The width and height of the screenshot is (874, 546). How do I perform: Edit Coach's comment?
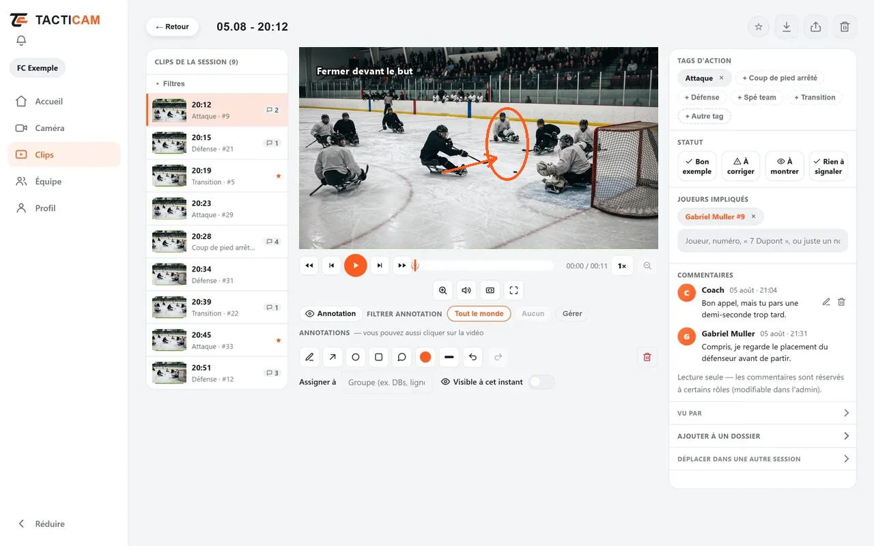pyautogui.click(x=826, y=302)
